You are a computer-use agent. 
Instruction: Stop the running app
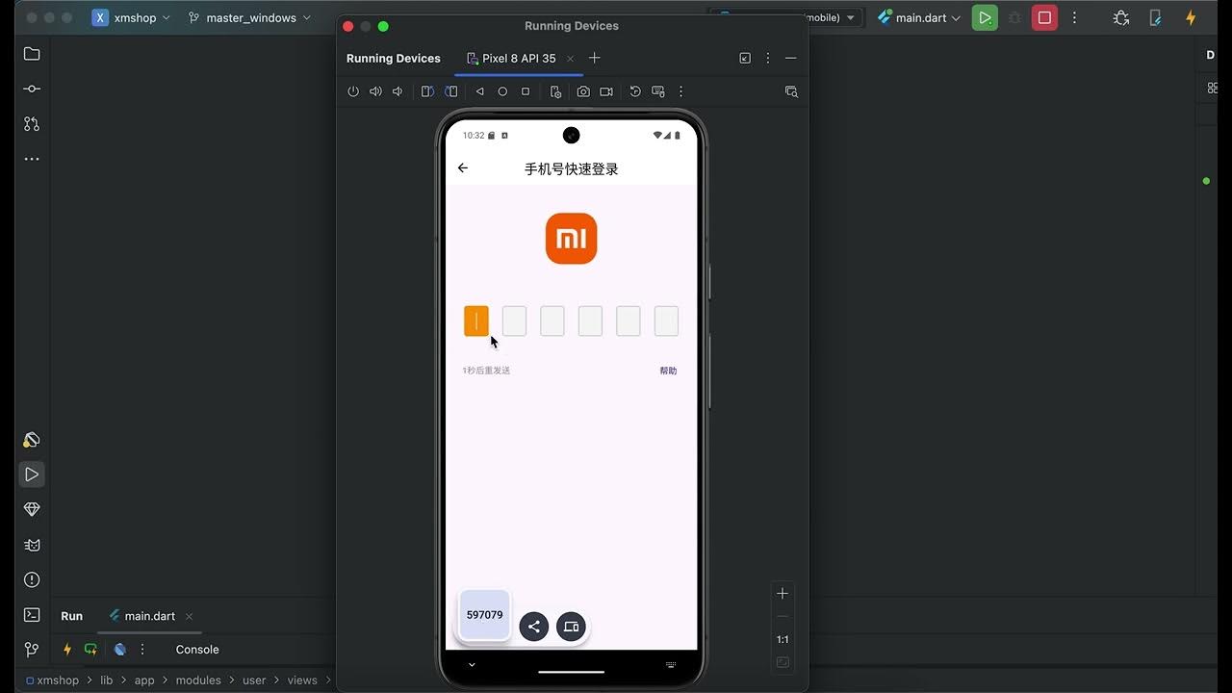(x=1044, y=17)
